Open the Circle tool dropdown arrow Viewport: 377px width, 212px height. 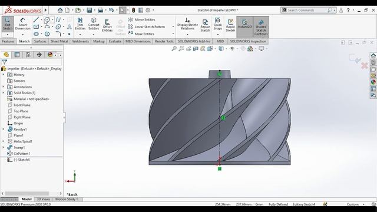tap(52, 19)
